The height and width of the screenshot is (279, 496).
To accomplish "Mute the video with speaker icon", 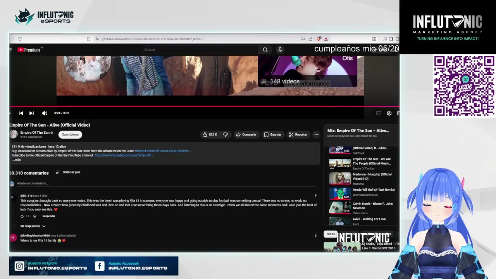I will (x=45, y=113).
